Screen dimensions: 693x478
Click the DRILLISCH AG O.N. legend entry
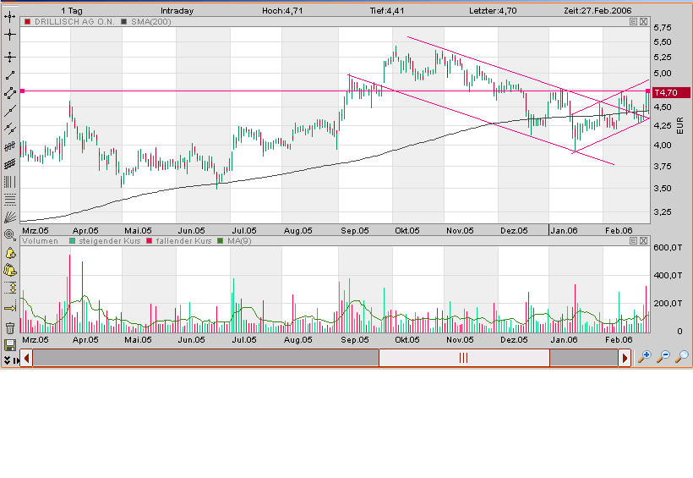click(74, 22)
